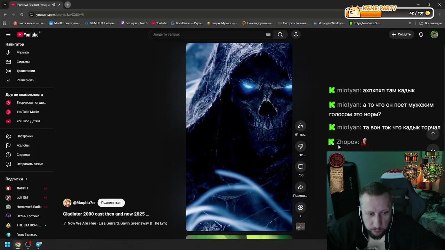Viewport: 445px width, 250px height.
Task: Open the notifications bell
Action: pyautogui.click(x=421, y=34)
